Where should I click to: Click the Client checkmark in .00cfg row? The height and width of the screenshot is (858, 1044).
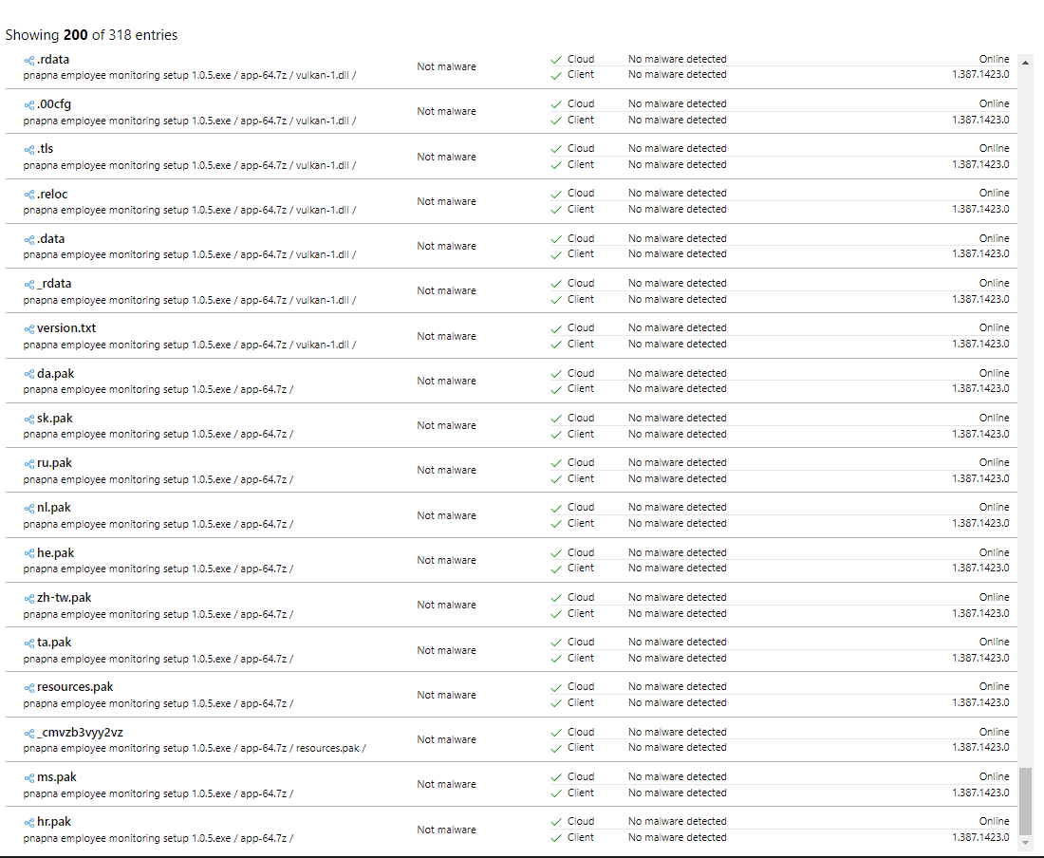(x=556, y=121)
